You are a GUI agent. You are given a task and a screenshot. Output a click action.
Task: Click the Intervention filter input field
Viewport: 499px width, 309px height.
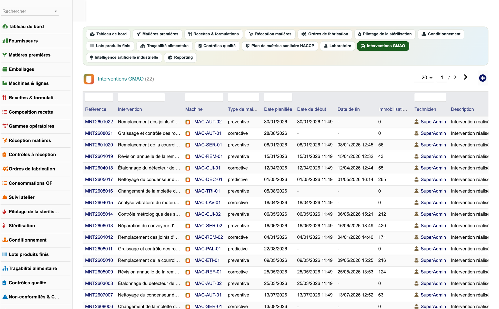pos(141,97)
